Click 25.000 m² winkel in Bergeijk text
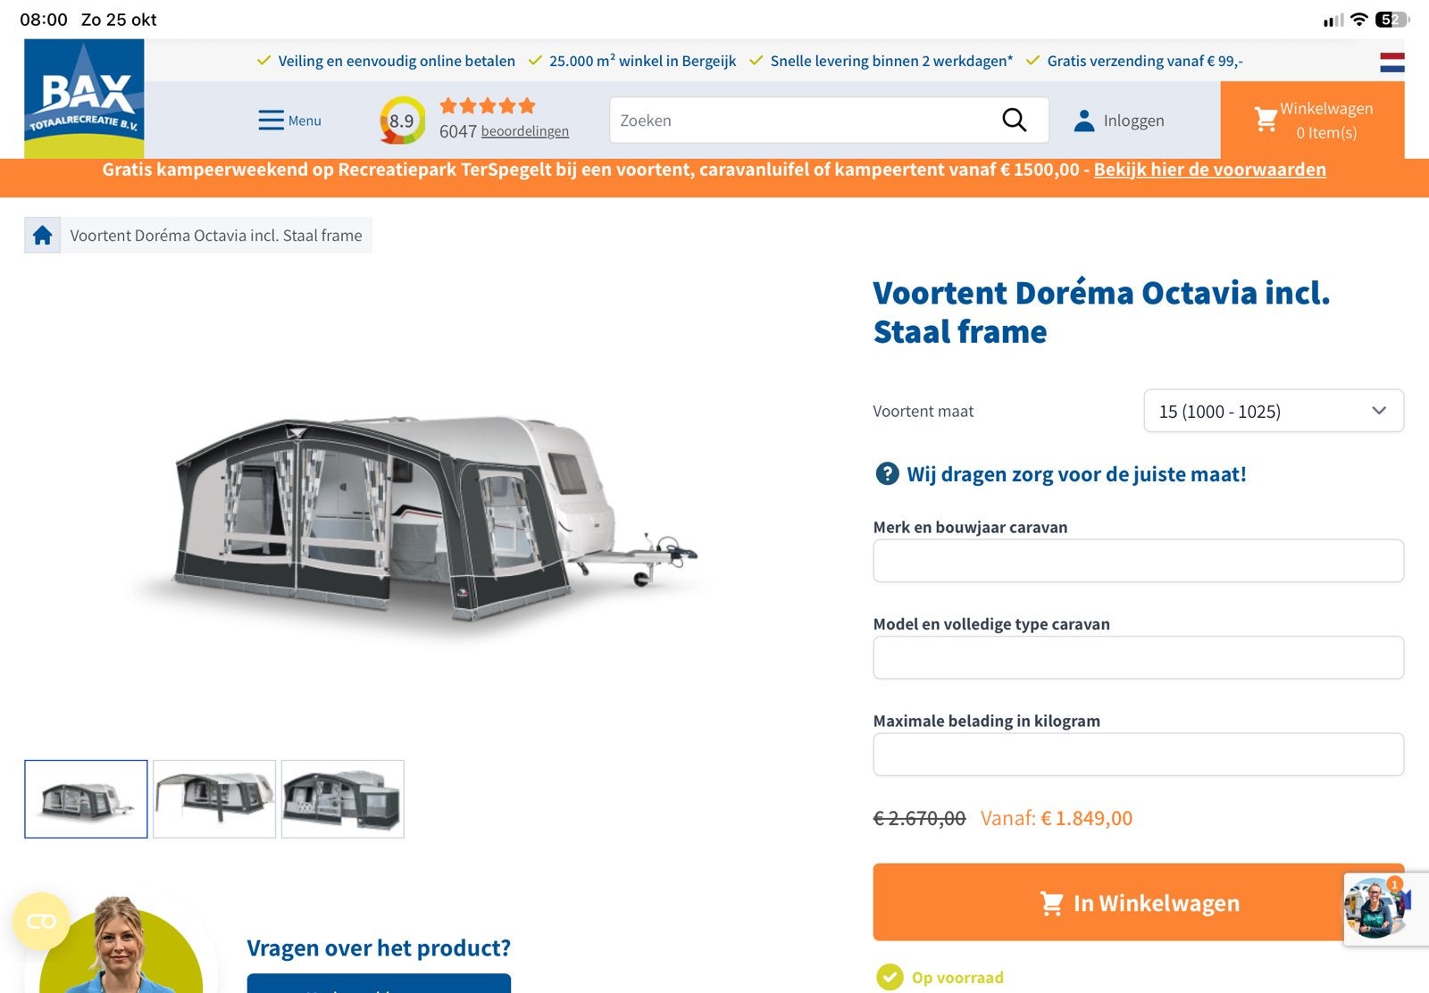 pyautogui.click(x=642, y=61)
